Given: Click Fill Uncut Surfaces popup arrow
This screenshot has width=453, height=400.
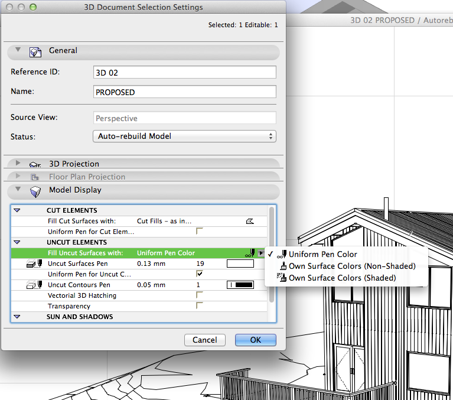Looking at the screenshot, I should 261,253.
